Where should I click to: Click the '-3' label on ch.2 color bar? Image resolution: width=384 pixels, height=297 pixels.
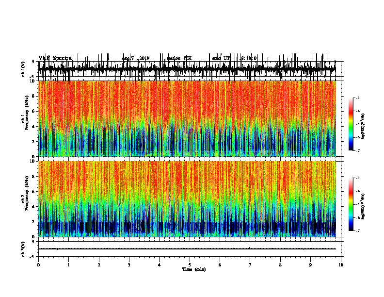click(x=357, y=178)
